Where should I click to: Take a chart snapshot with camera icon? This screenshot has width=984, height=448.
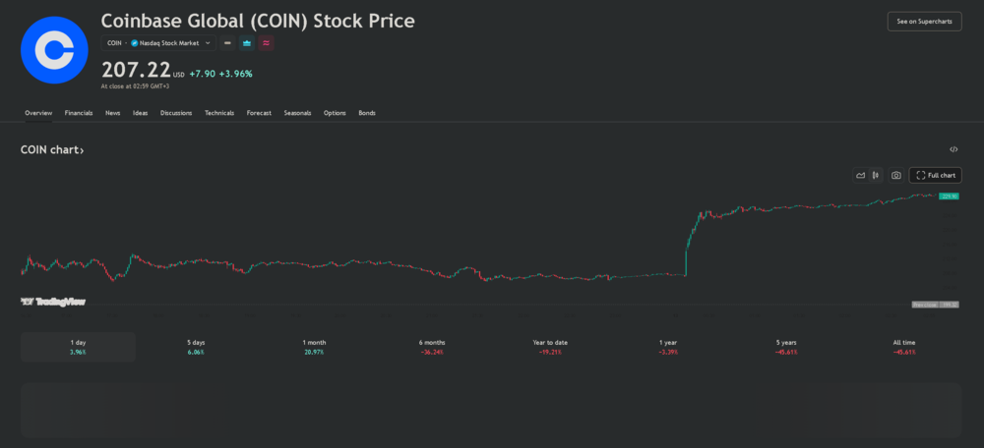pos(896,176)
